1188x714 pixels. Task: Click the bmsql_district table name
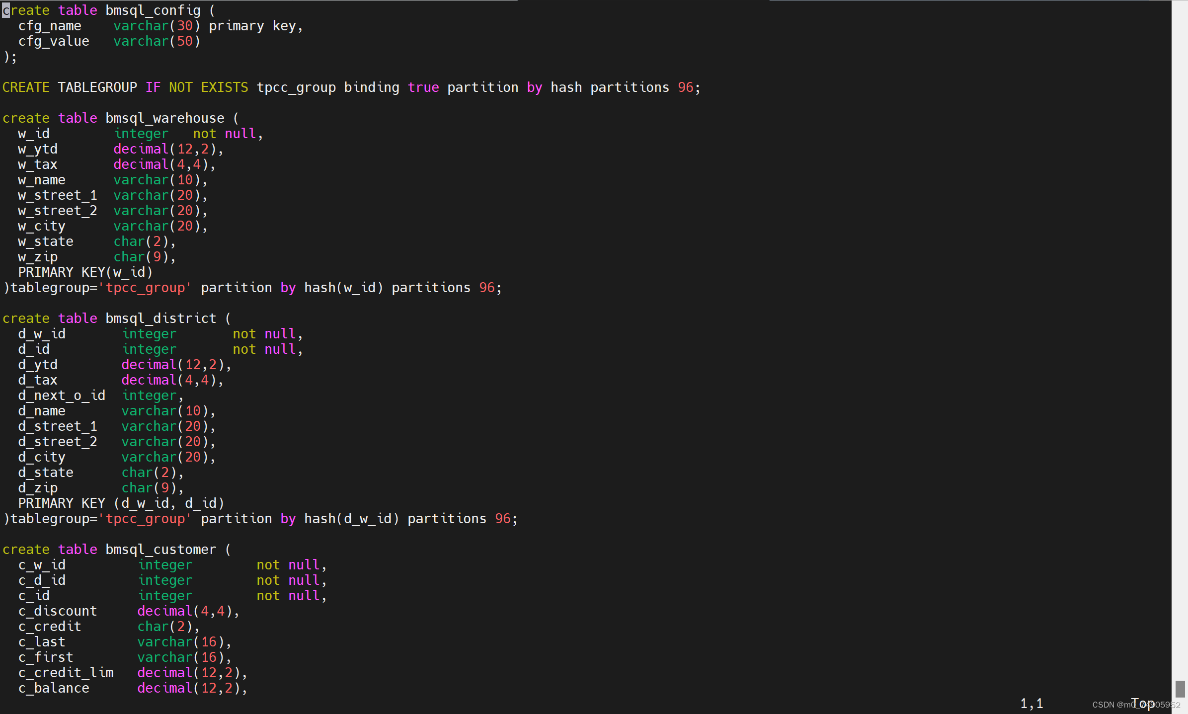(161, 318)
